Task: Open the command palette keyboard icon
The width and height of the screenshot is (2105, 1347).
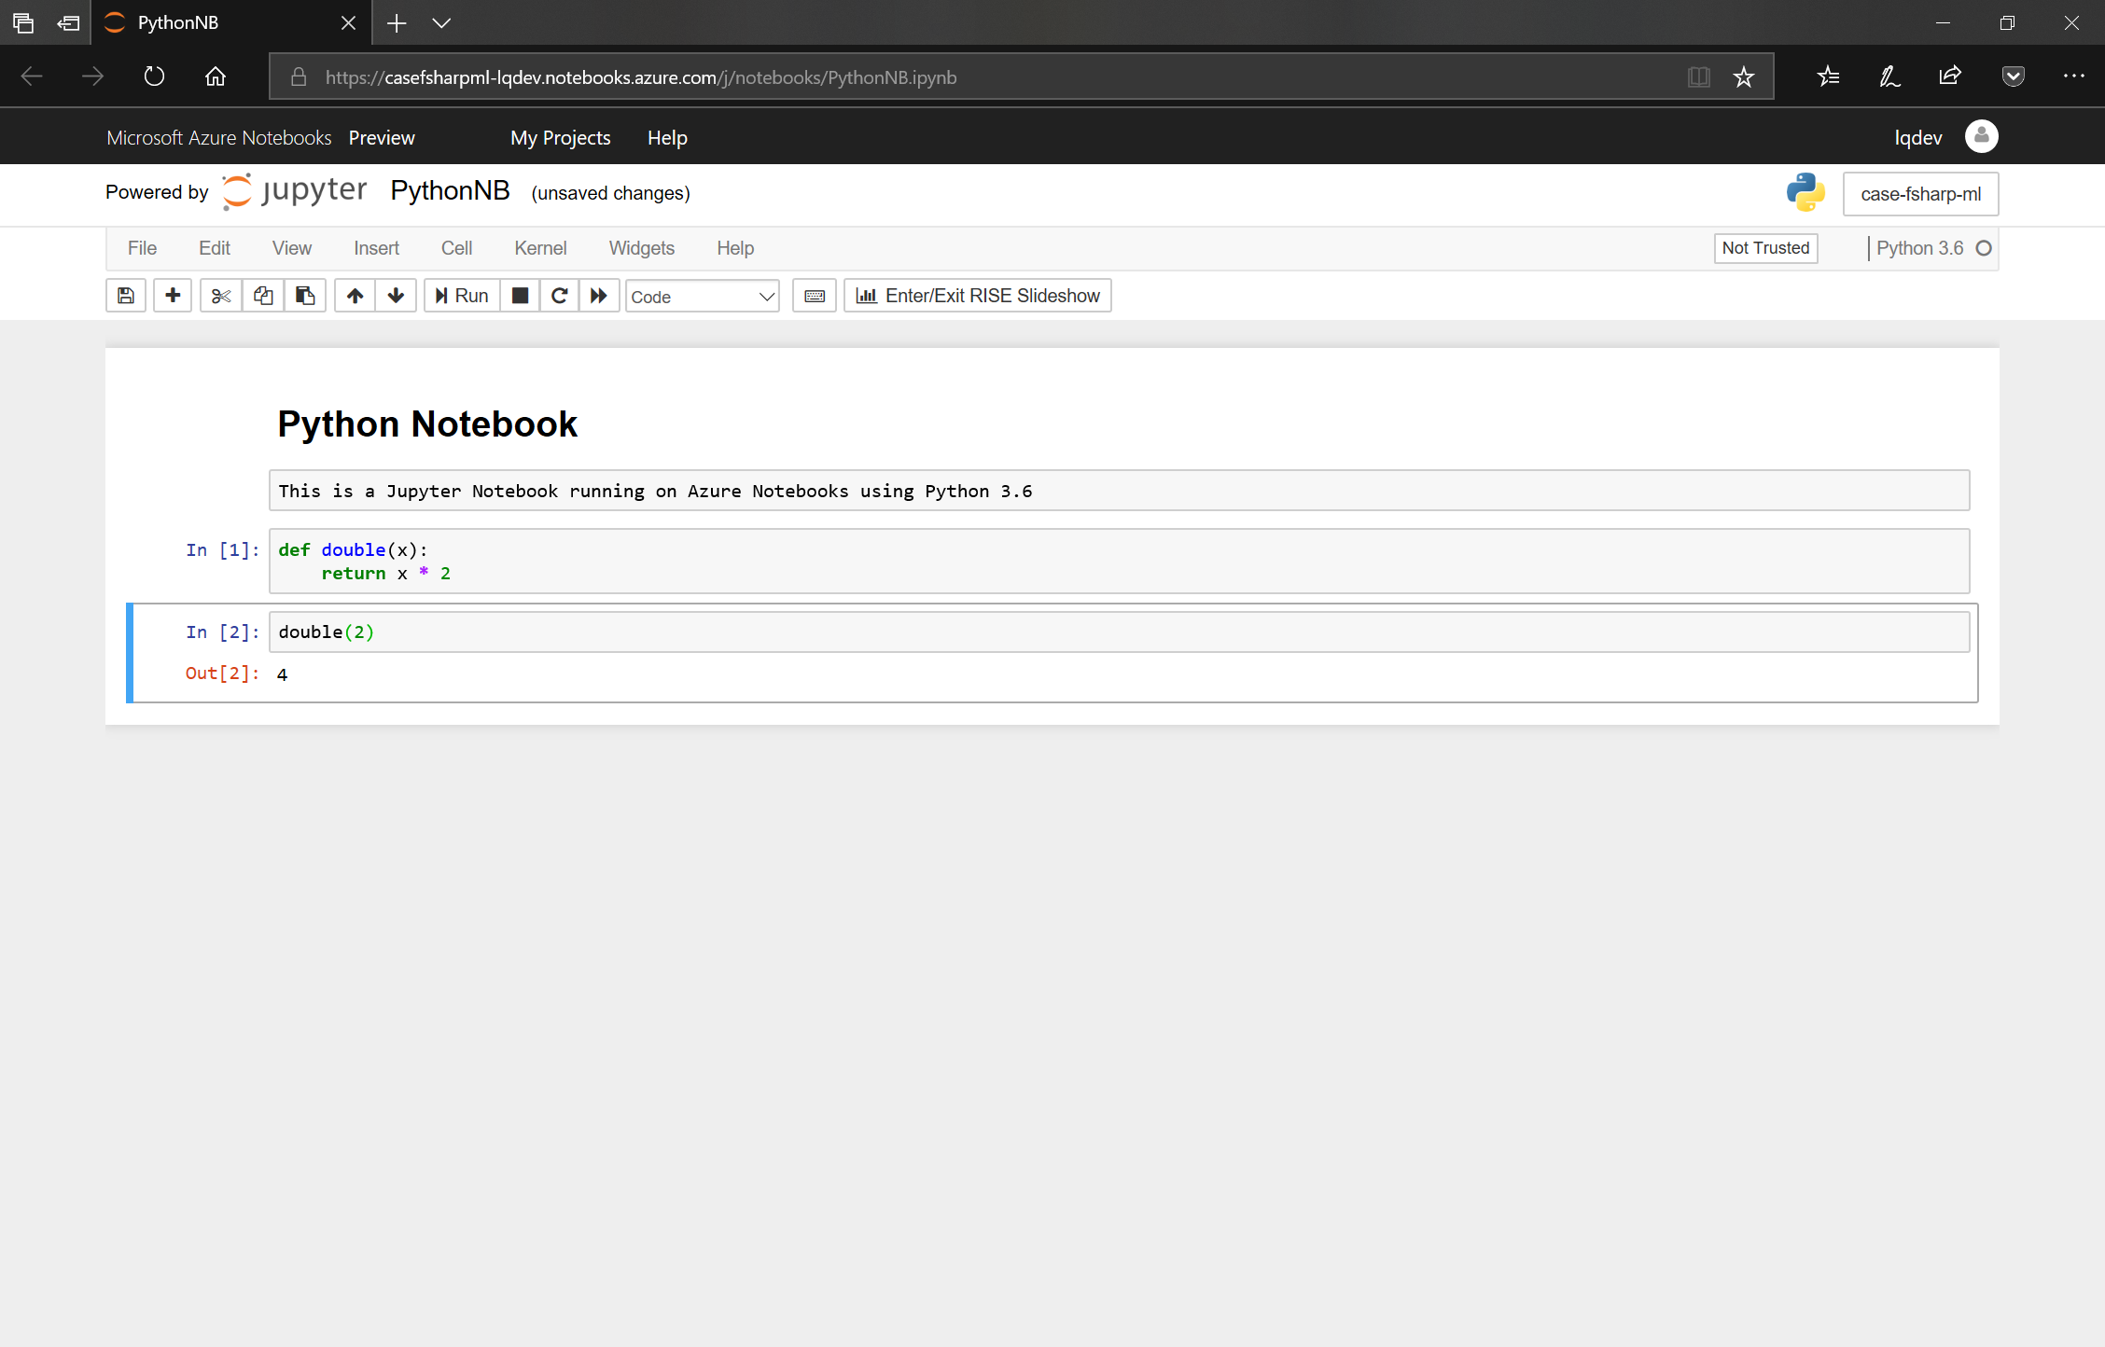Action: 815,296
